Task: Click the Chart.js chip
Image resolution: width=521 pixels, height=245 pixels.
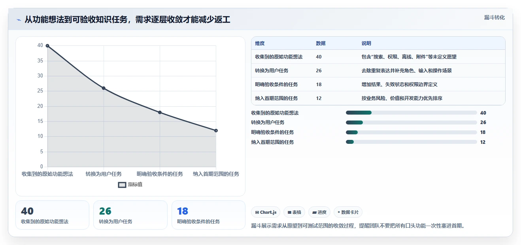Action: pos(266,212)
